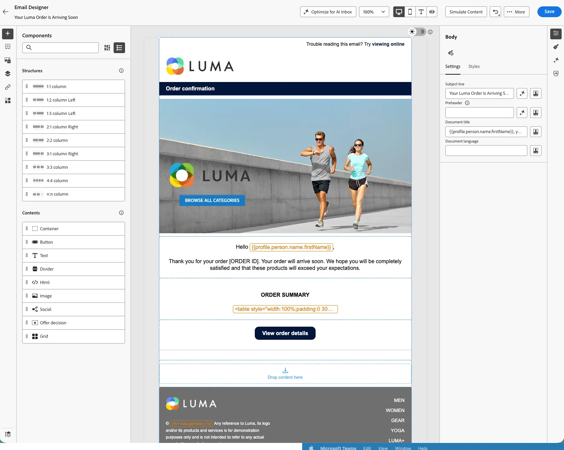Switch to the Styles tab
This screenshot has width=564, height=450.
(474, 67)
